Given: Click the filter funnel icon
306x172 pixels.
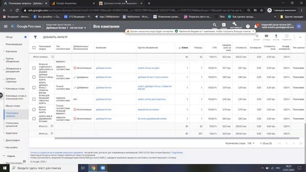Looking at the screenshot, I should point(35,37).
